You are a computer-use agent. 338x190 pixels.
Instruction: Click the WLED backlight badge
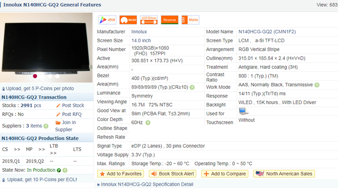(128, 20)
